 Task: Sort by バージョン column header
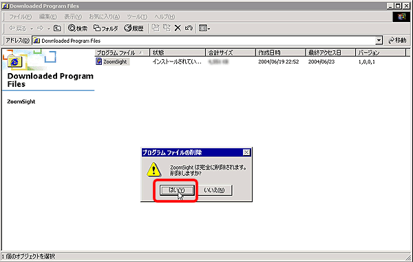pos(381,52)
